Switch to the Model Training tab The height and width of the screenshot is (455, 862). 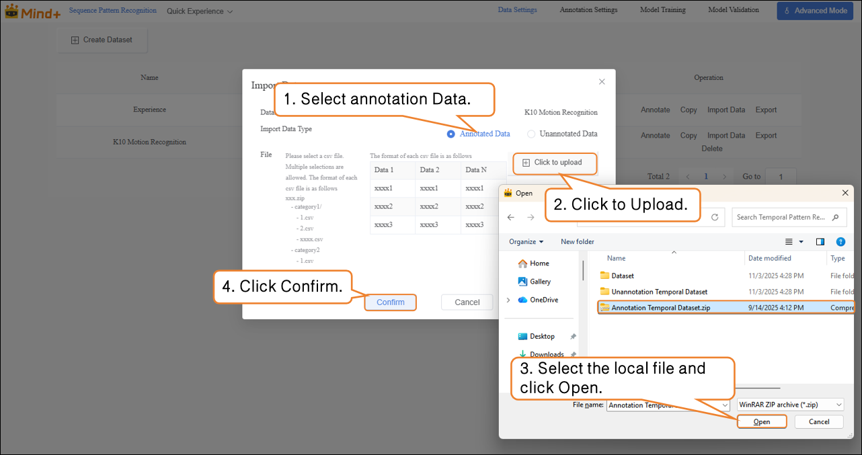(x=662, y=10)
